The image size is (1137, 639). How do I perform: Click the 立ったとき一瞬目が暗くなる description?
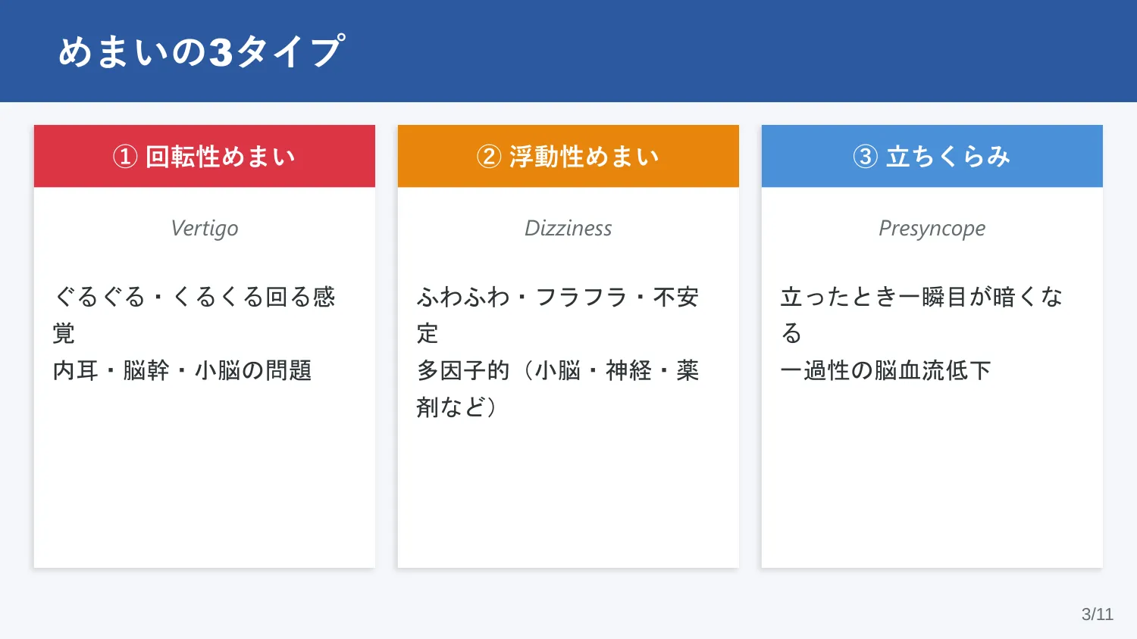pos(922,315)
